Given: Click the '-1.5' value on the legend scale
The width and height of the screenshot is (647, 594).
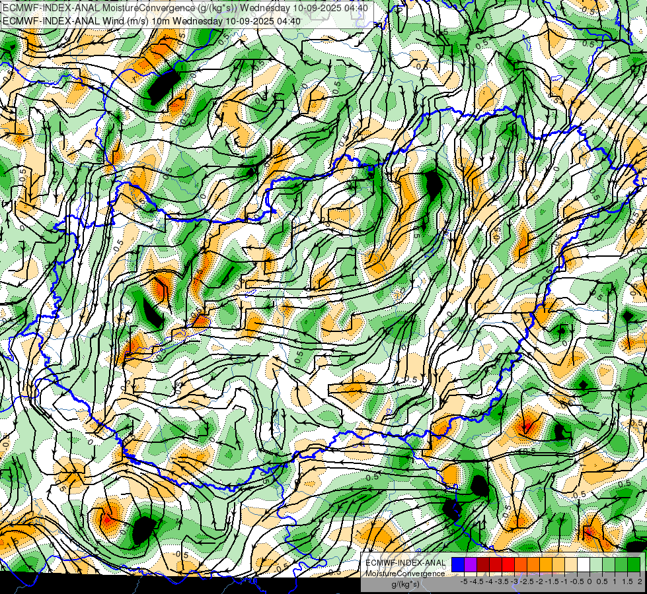Looking at the screenshot, I should (552, 581).
